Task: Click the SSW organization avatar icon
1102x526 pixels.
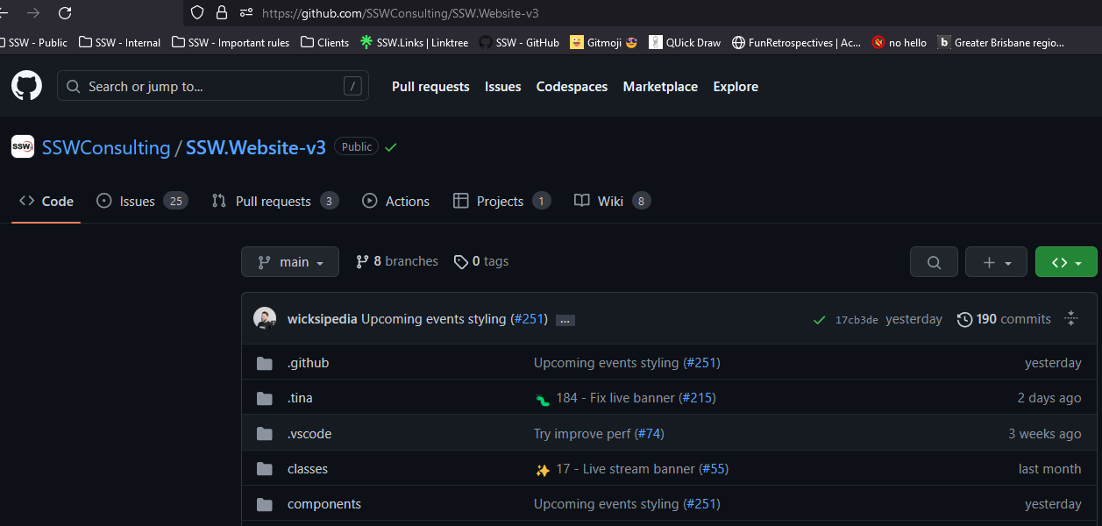Action: pyautogui.click(x=23, y=146)
